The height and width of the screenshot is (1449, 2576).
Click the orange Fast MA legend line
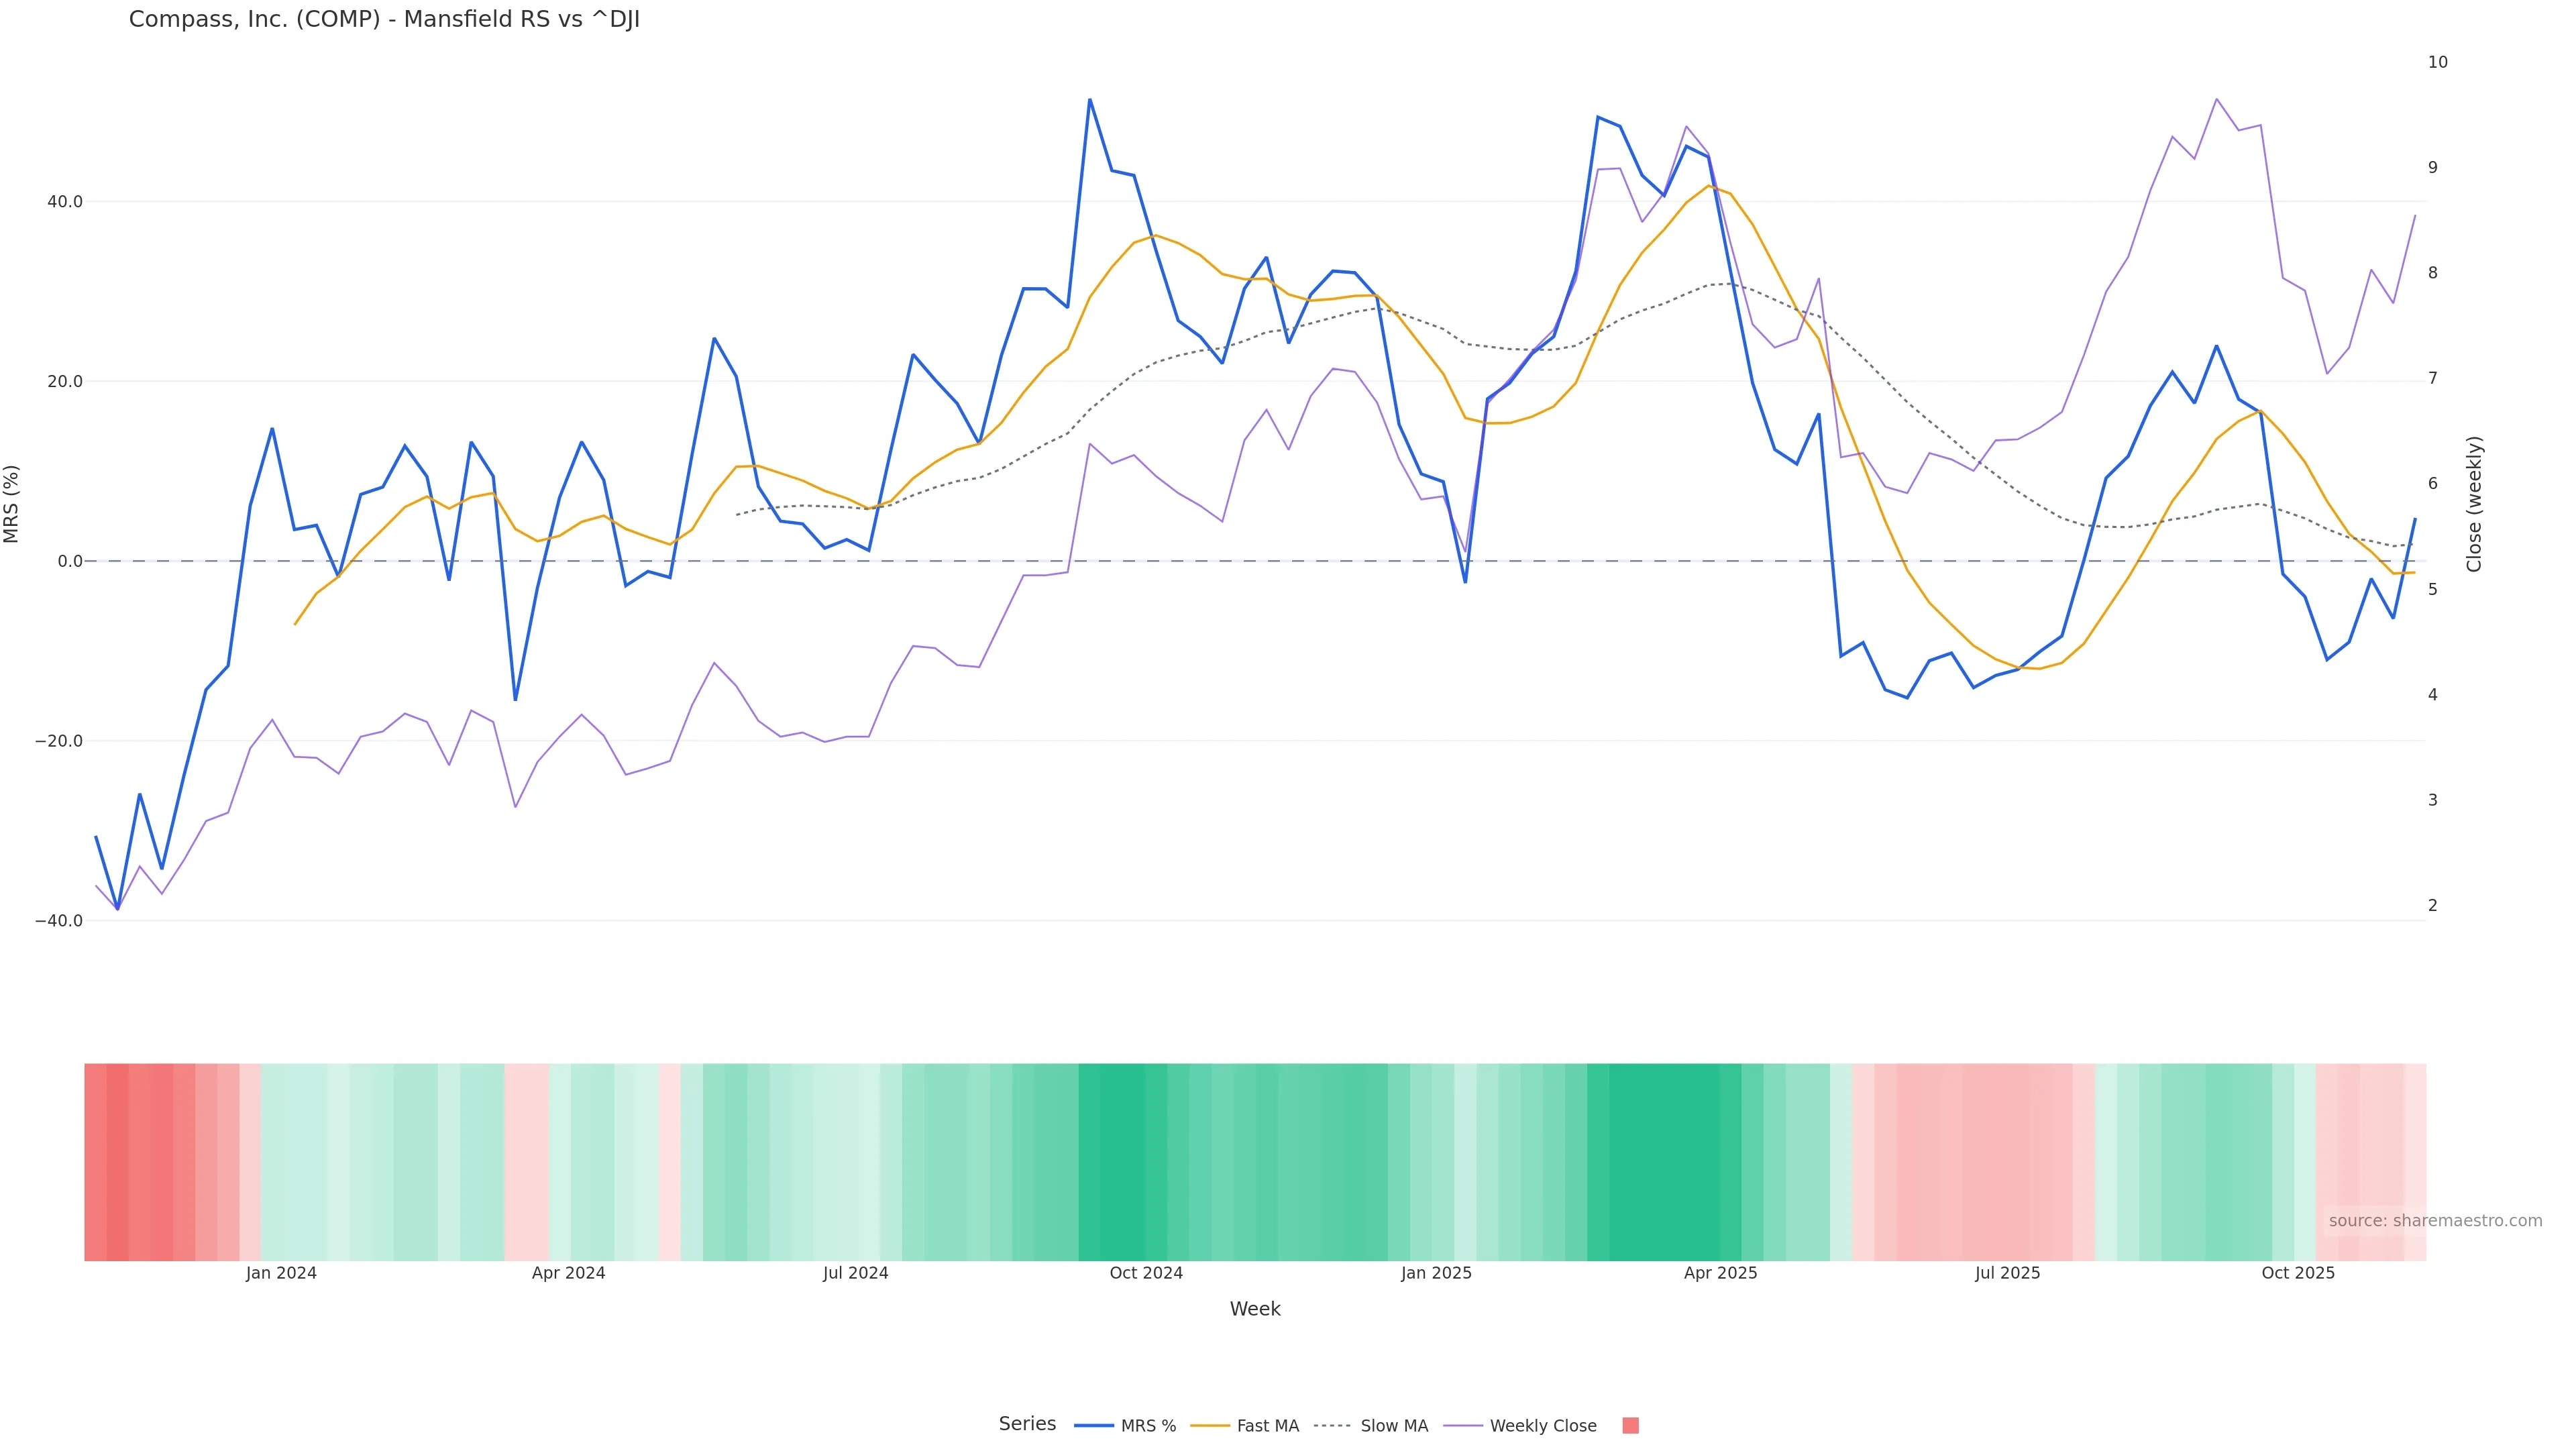(x=1210, y=1426)
